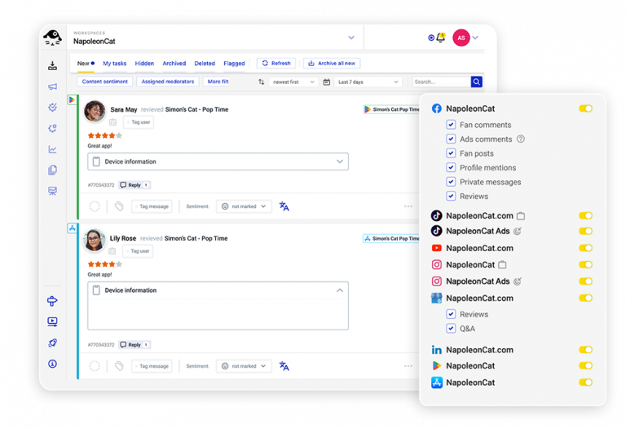Click the NapoleonCat cat logo
The width and height of the screenshot is (626, 429).
52,38
